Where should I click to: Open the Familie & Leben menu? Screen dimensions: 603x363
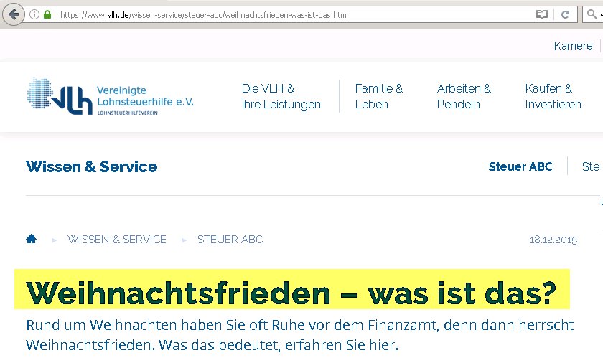coord(378,97)
